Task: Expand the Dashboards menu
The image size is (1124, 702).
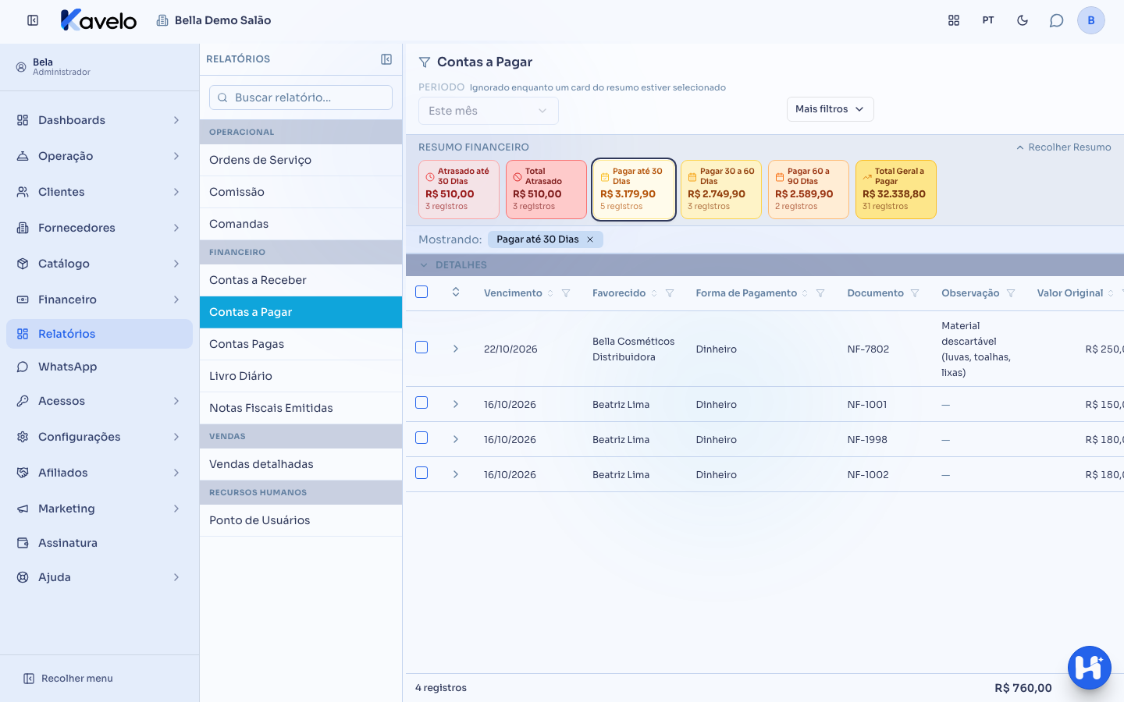Action: 99,120
